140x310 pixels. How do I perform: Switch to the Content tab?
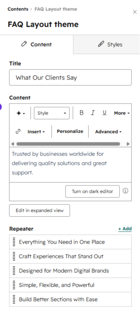tap(36, 44)
